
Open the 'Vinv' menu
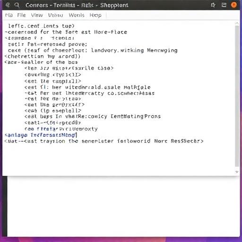tap(37, 15)
